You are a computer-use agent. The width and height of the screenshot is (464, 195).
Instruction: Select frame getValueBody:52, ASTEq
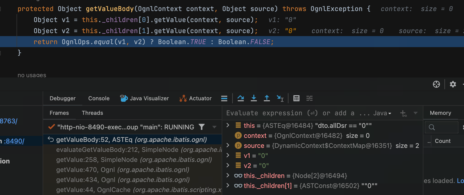point(132,139)
